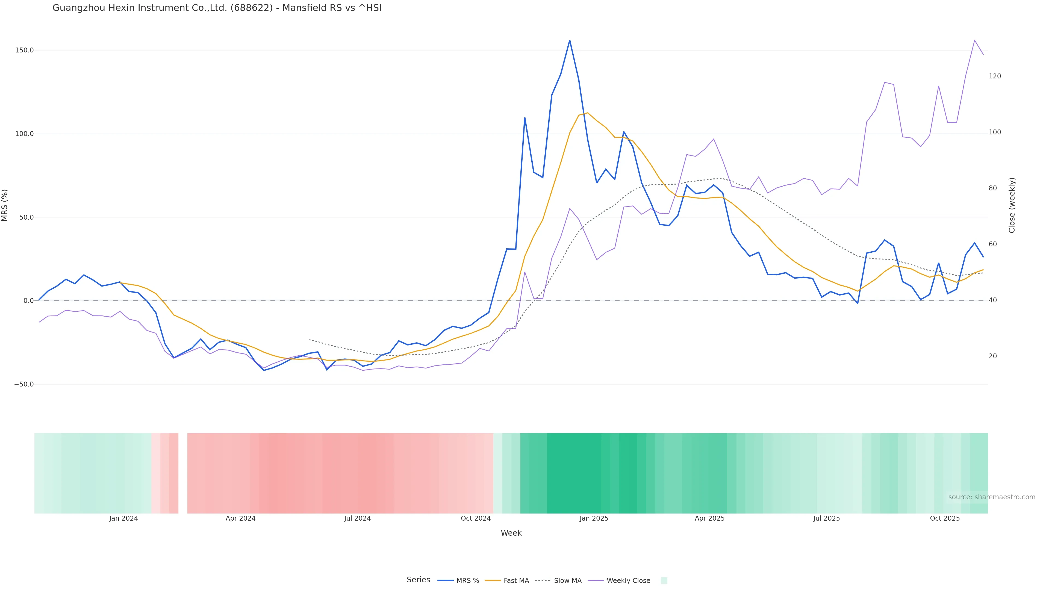Click the MRS (%) y-axis title
Viewport: 1049px width, 590px height.
pos(5,205)
